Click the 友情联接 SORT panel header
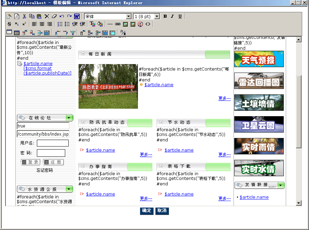Viewport: 309px width, 230px height. coord(257,185)
